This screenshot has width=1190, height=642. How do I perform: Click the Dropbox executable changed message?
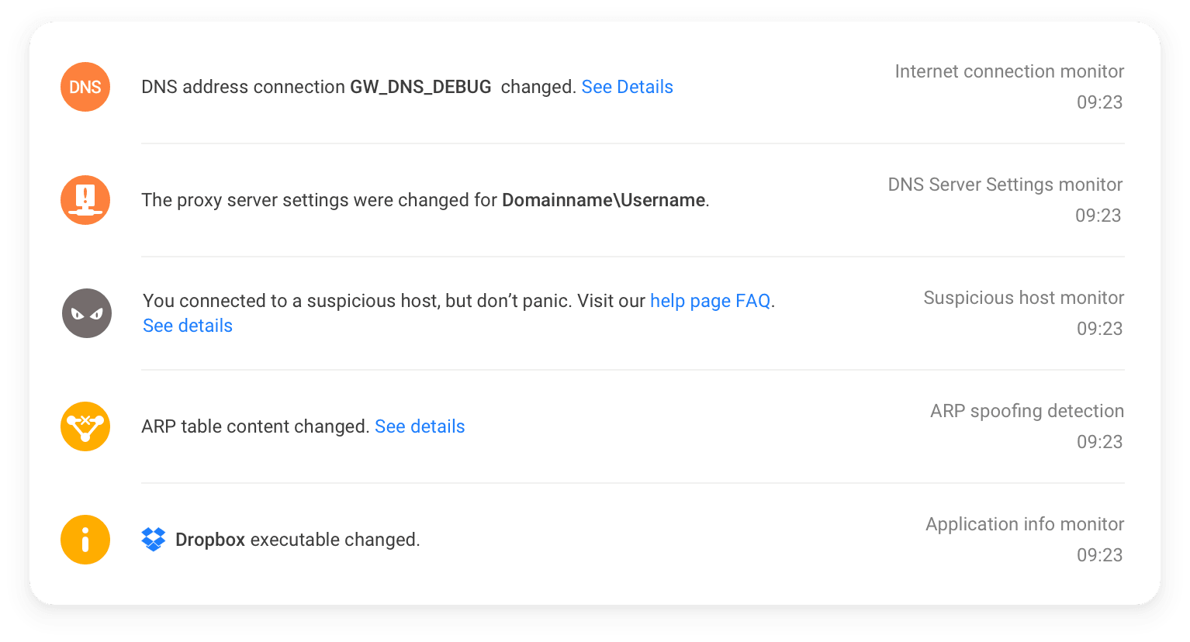[297, 540]
